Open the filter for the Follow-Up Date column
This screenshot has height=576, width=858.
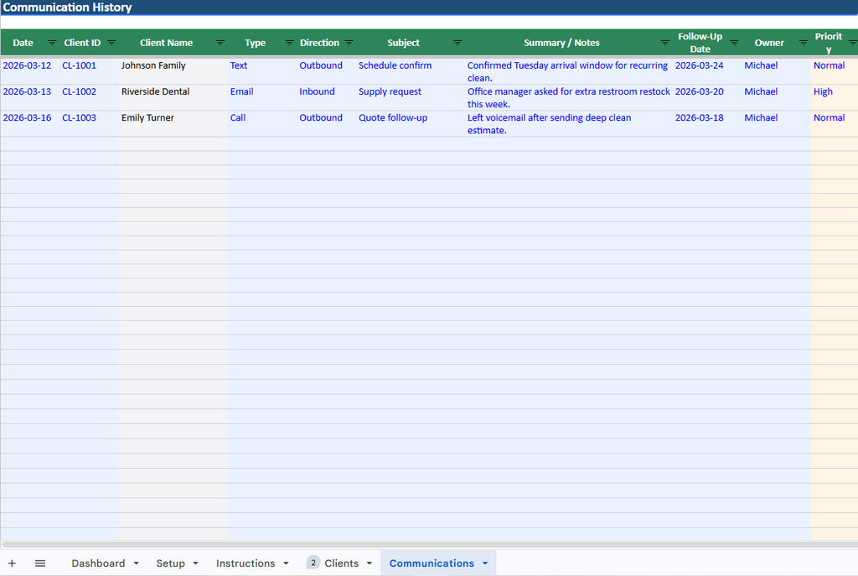click(x=733, y=42)
